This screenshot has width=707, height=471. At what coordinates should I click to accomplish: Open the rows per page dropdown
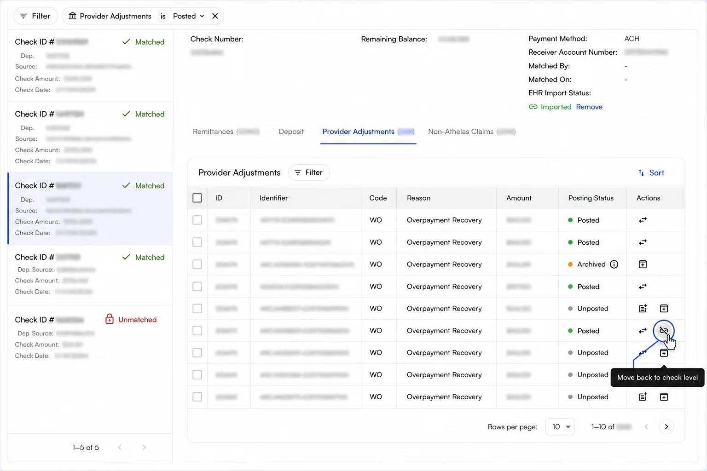pyautogui.click(x=560, y=427)
